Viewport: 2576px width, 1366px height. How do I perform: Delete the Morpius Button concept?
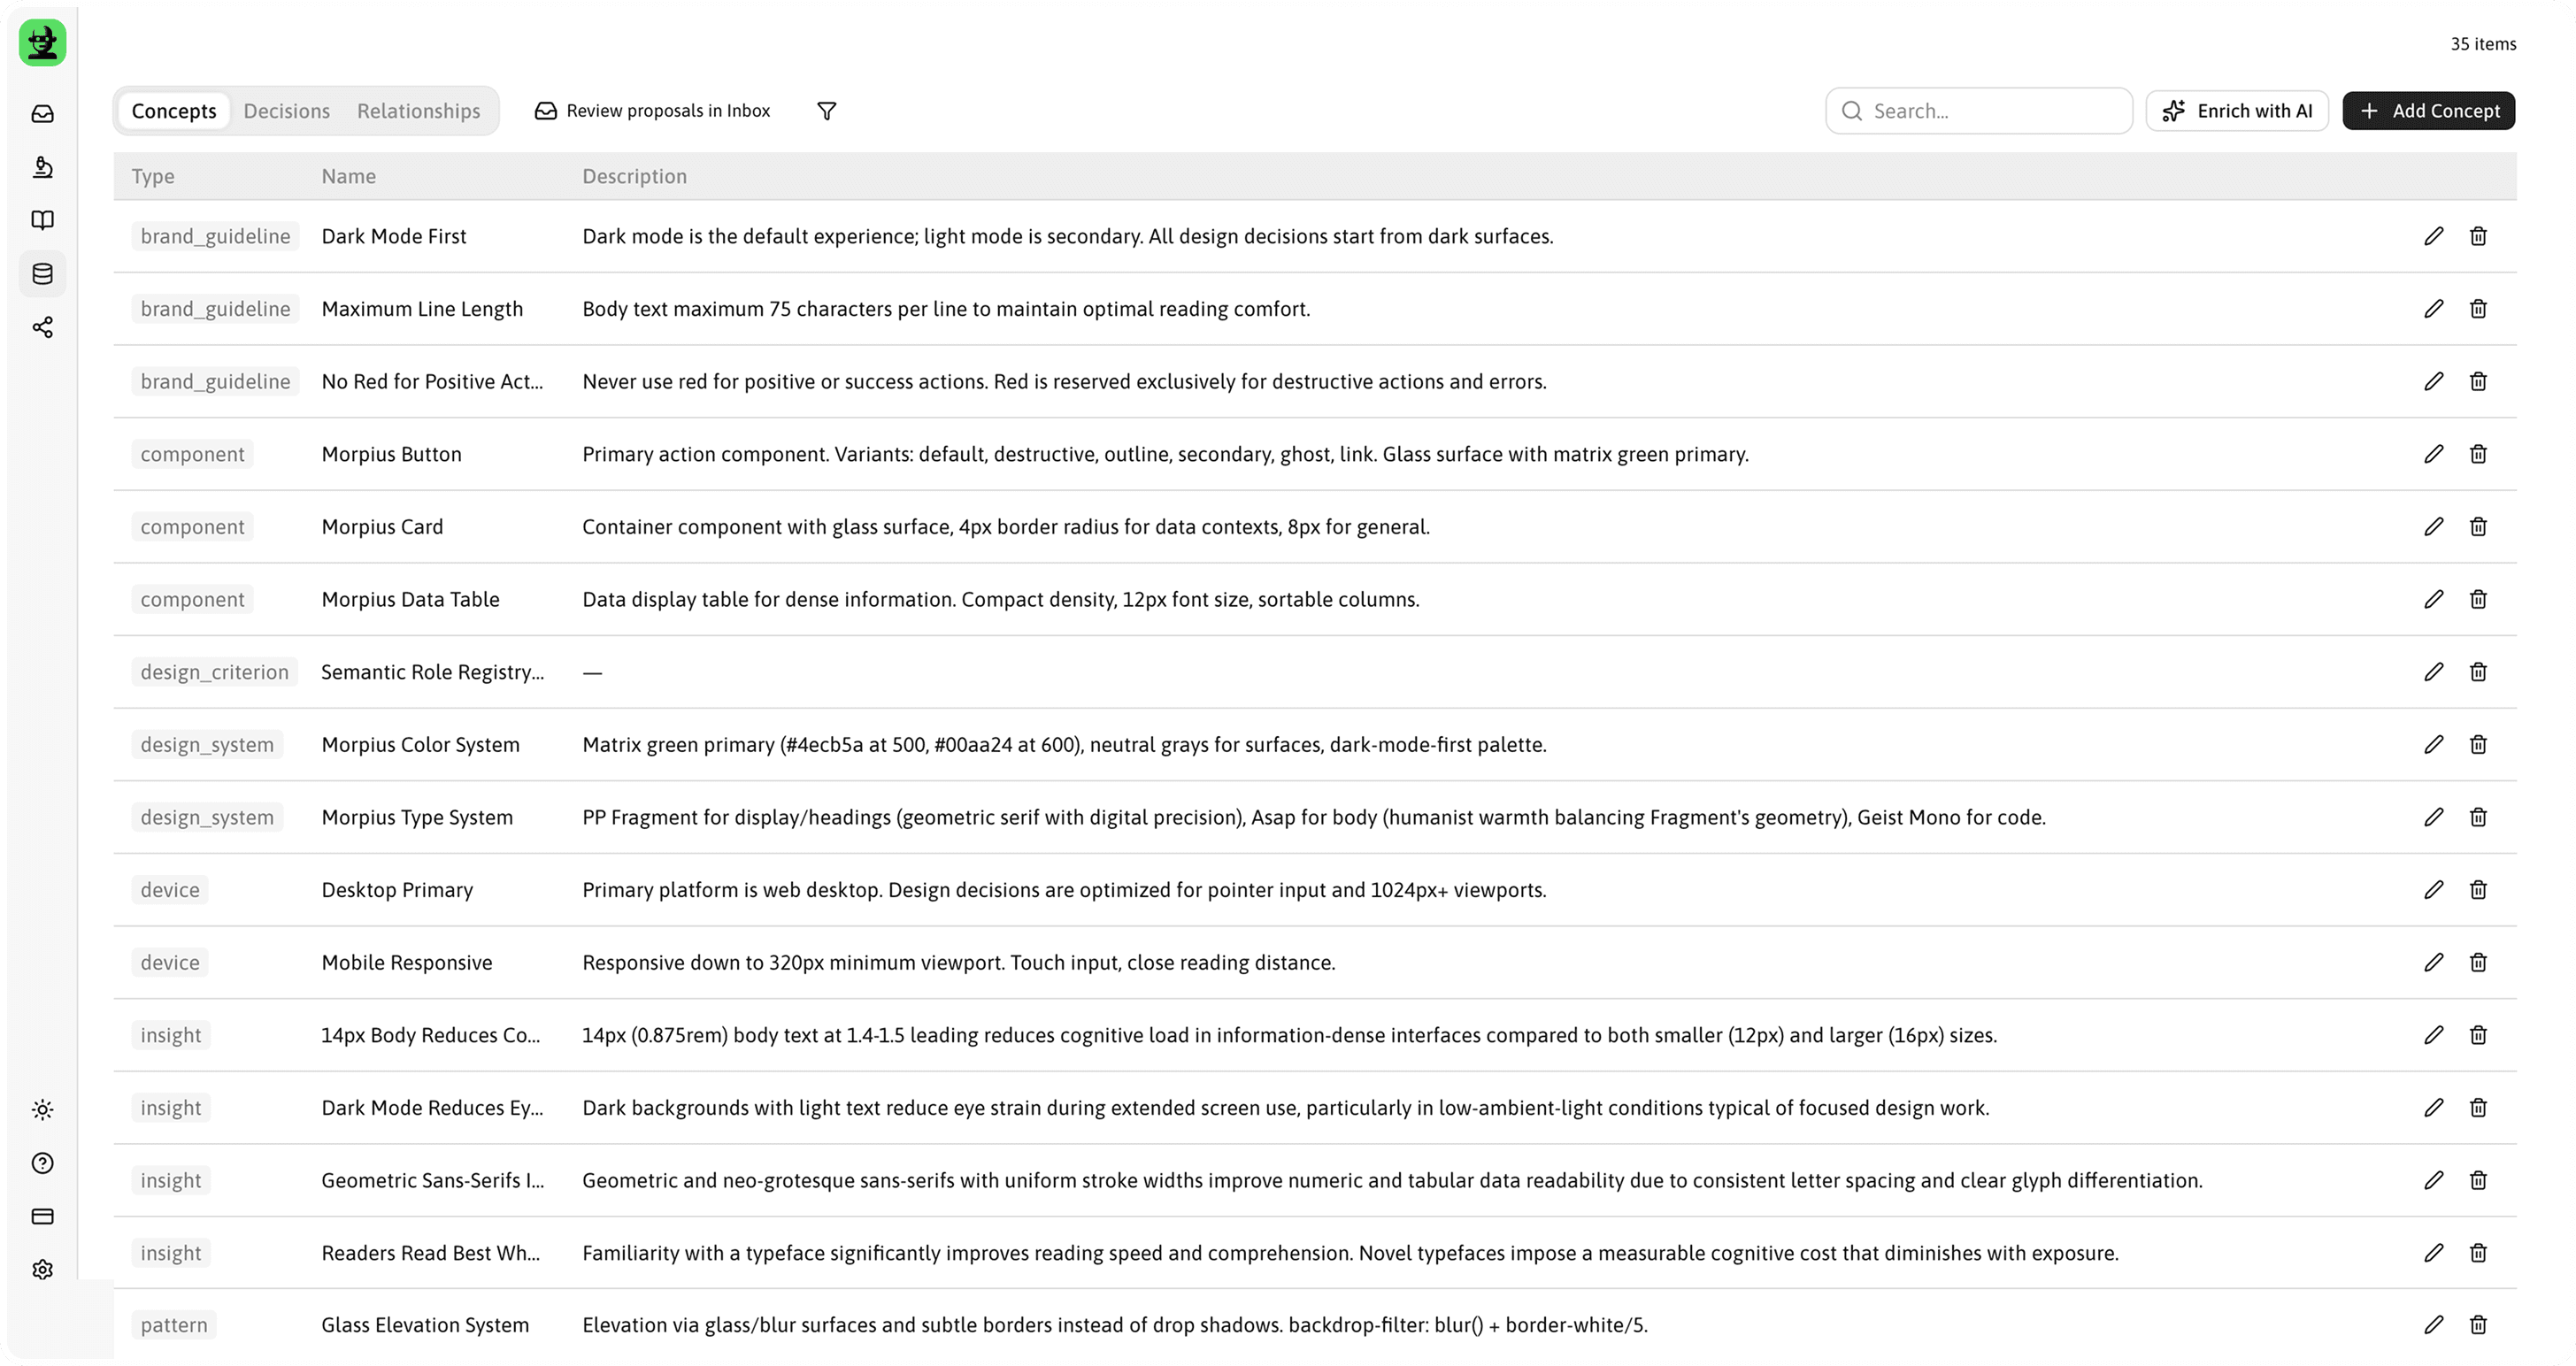pyautogui.click(x=2478, y=454)
